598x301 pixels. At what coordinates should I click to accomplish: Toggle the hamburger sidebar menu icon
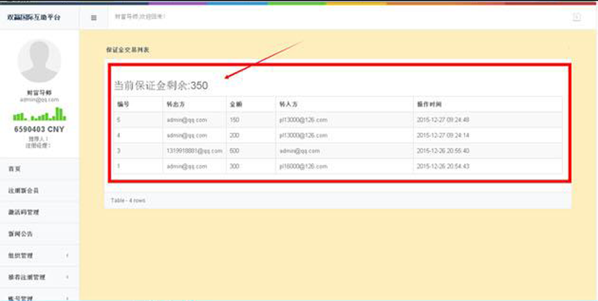(94, 18)
